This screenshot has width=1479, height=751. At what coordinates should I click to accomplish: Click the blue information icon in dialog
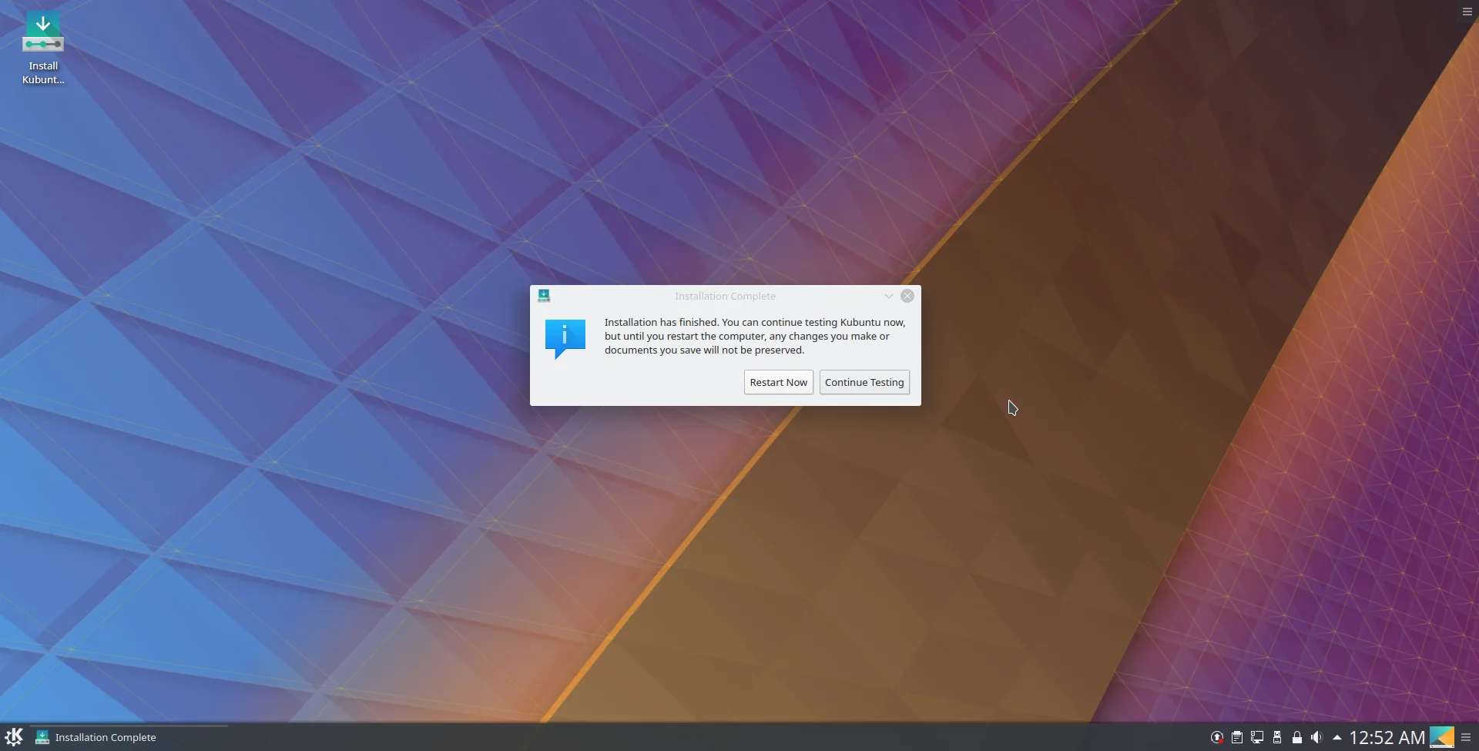click(x=565, y=339)
